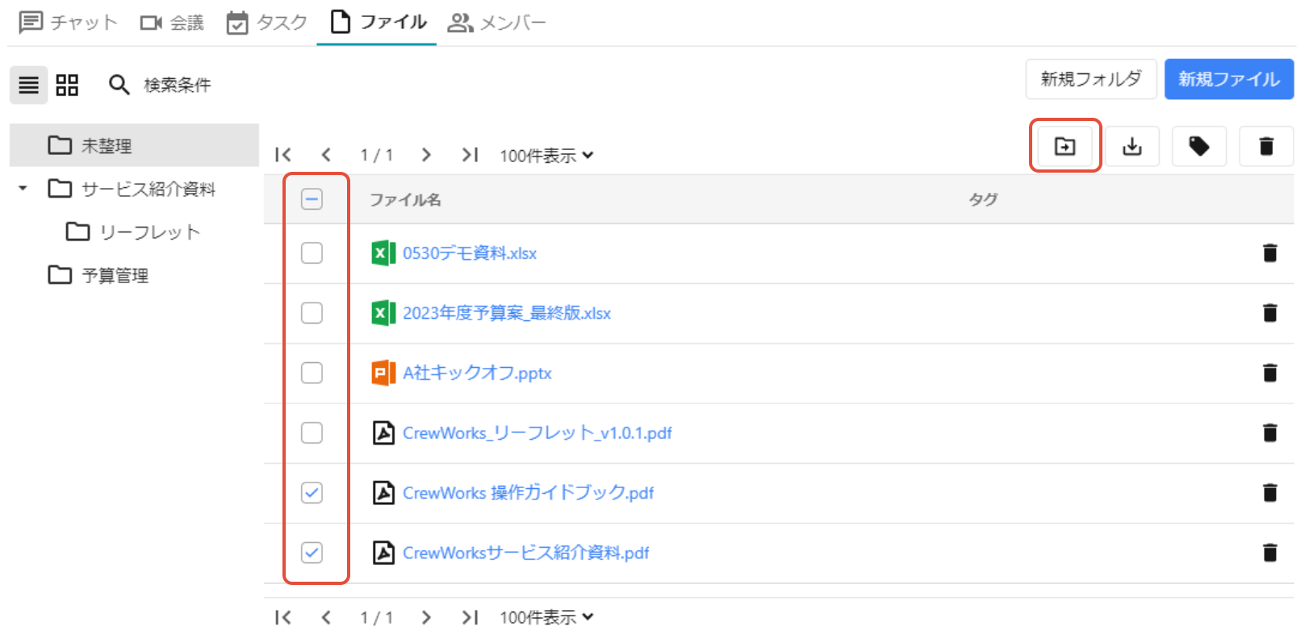Open CrewWorksサービス紹介資料.pdf link
This screenshot has height=639, width=1305.
(526, 553)
